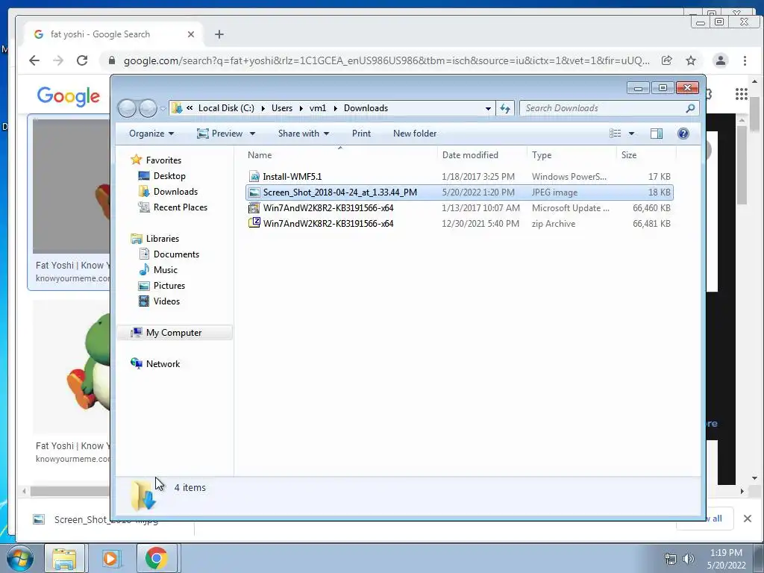764x573 pixels.
Task: Click the Google logo
Action: pos(68,96)
